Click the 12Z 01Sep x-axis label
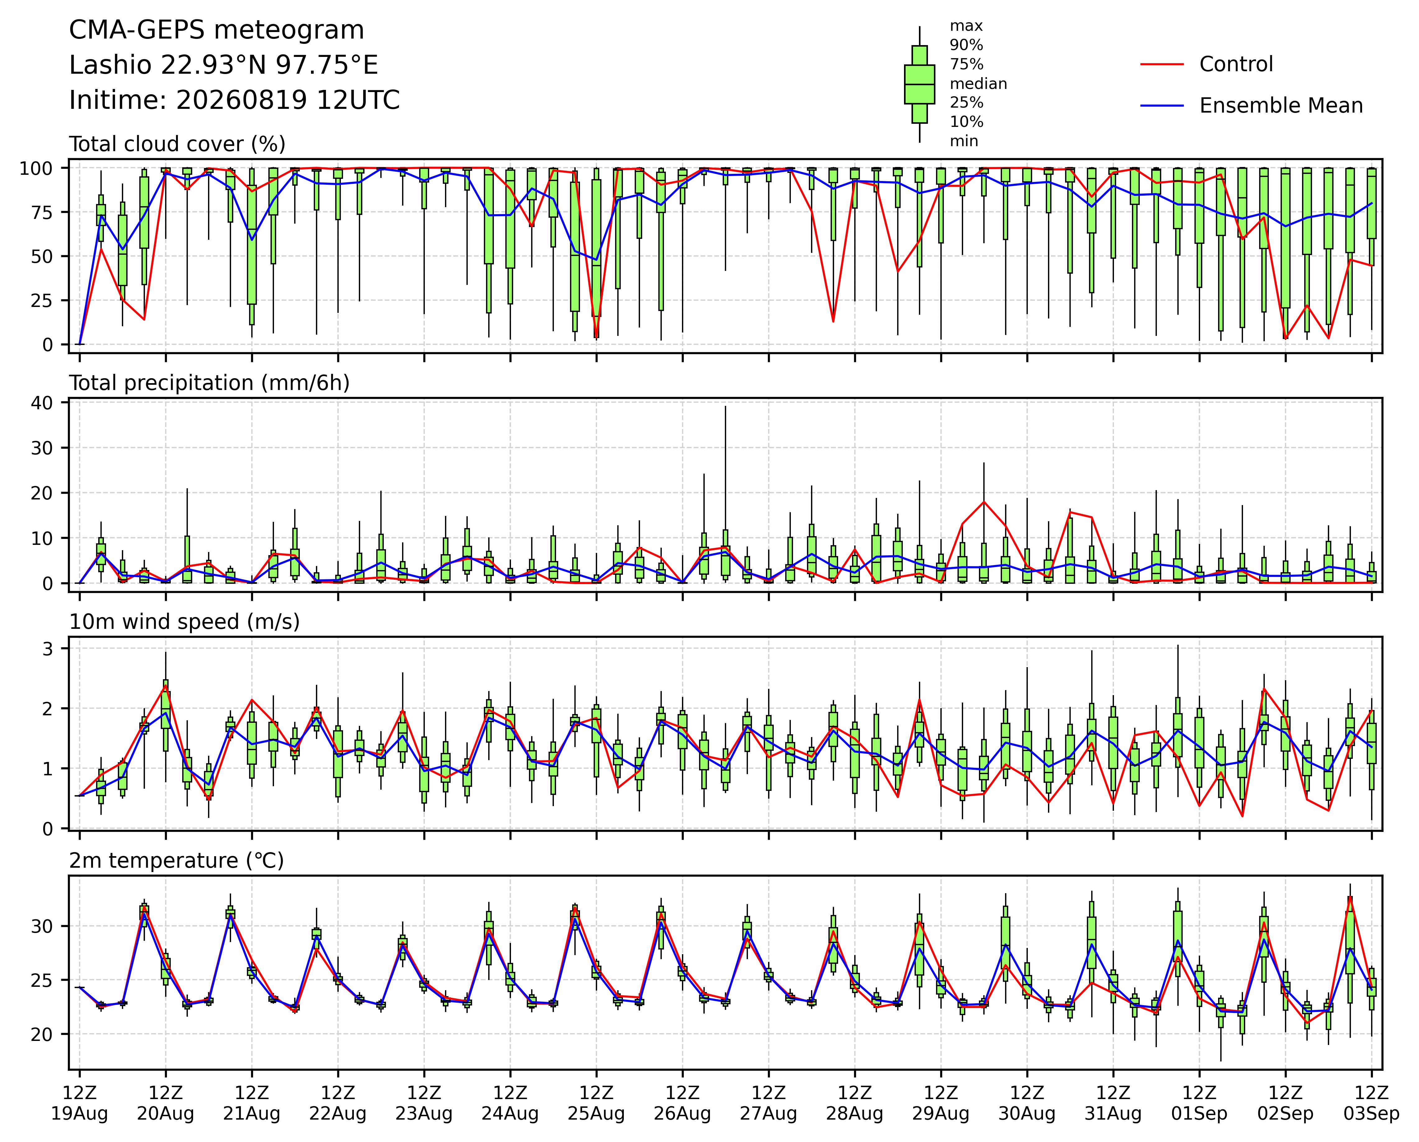The height and width of the screenshot is (1142, 1419). point(1199,1104)
